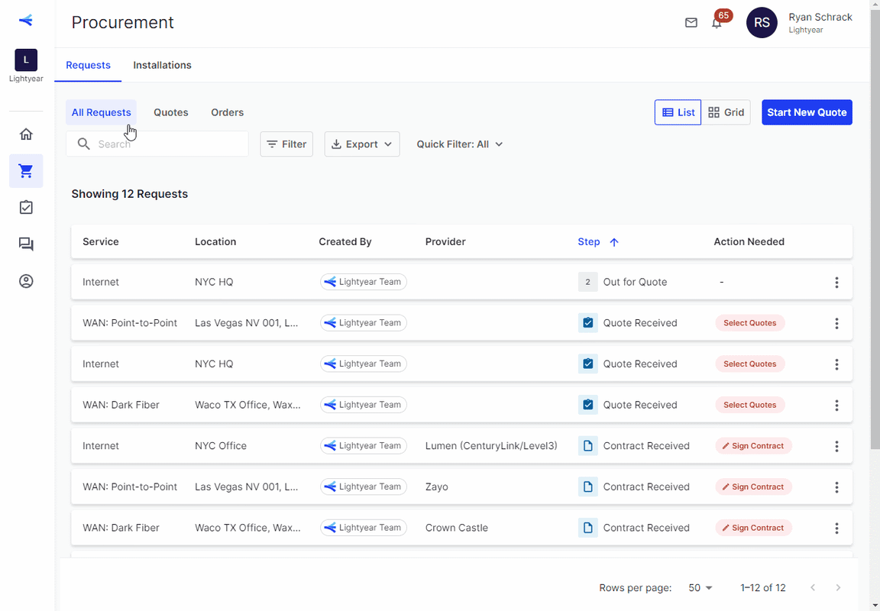Open the shopping cart procurement icon
This screenshot has width=880, height=611.
click(26, 171)
